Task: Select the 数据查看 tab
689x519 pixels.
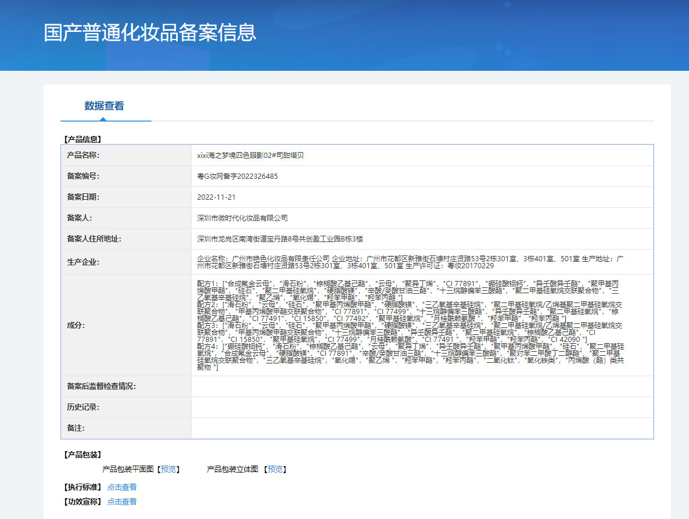Action: (x=104, y=106)
